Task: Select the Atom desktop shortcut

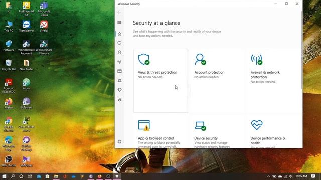Action: click(x=26, y=84)
